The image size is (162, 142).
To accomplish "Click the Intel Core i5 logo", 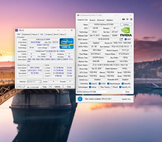I will [x=67, y=43].
